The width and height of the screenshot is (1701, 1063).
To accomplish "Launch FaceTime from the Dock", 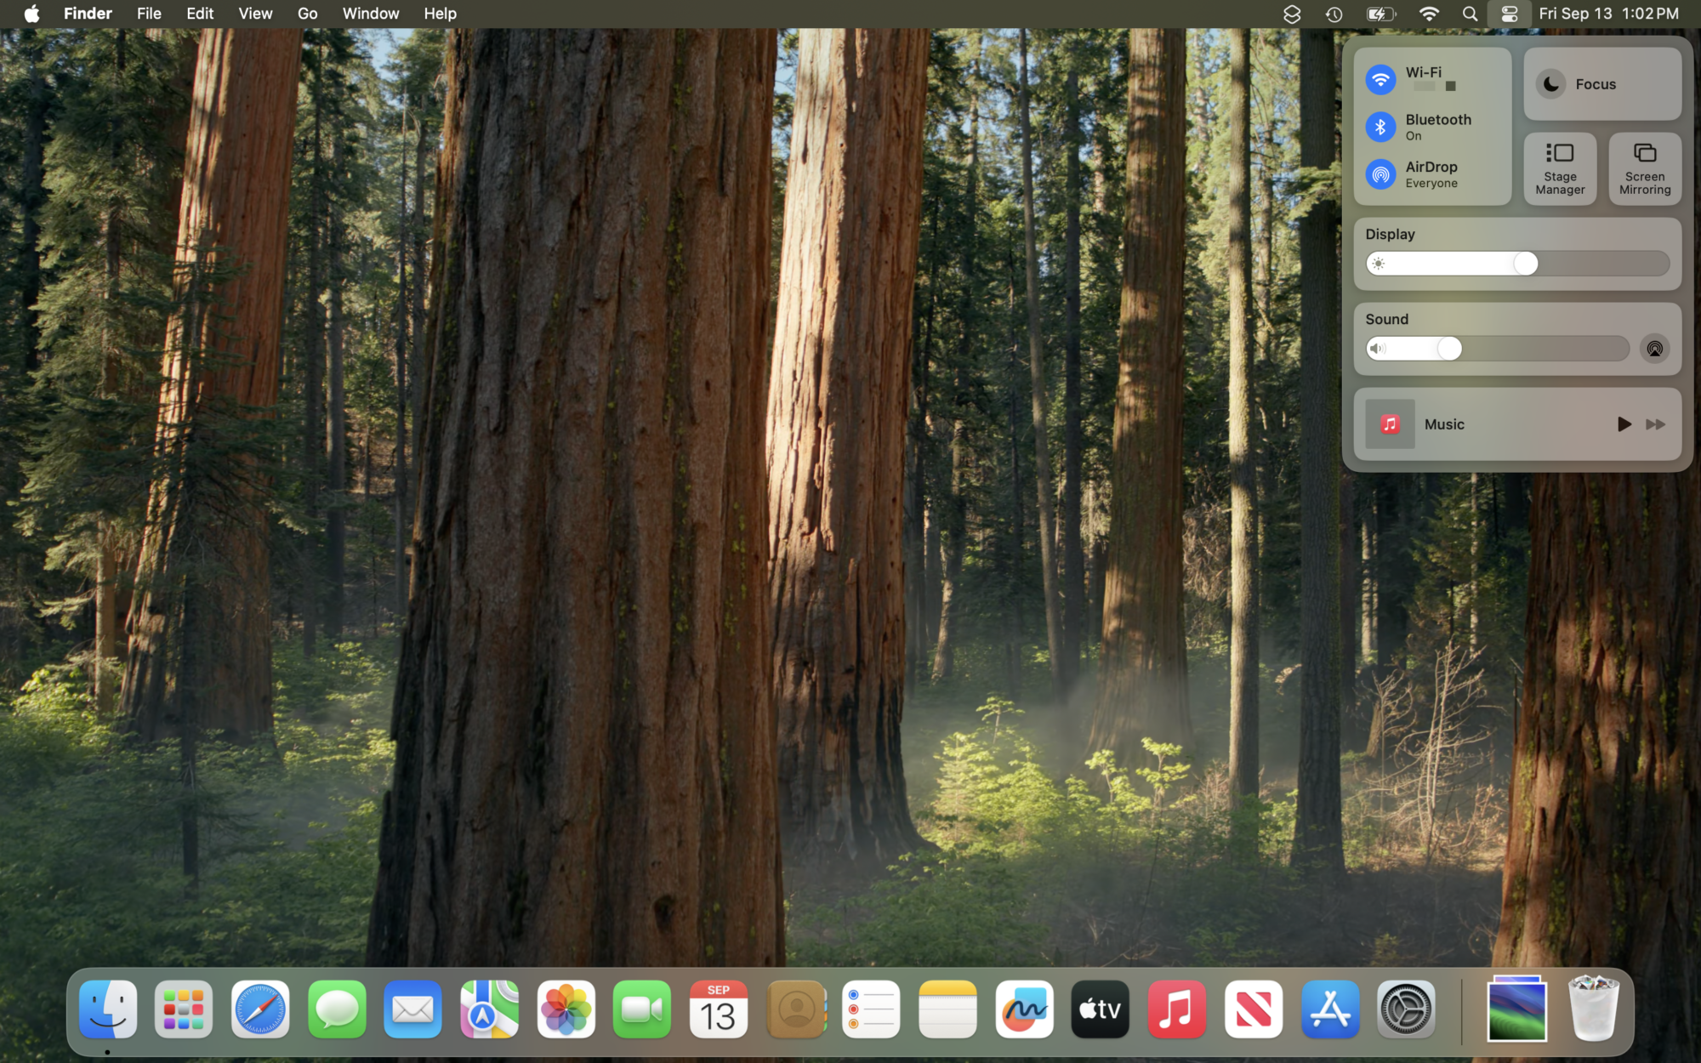I will 642,1009.
